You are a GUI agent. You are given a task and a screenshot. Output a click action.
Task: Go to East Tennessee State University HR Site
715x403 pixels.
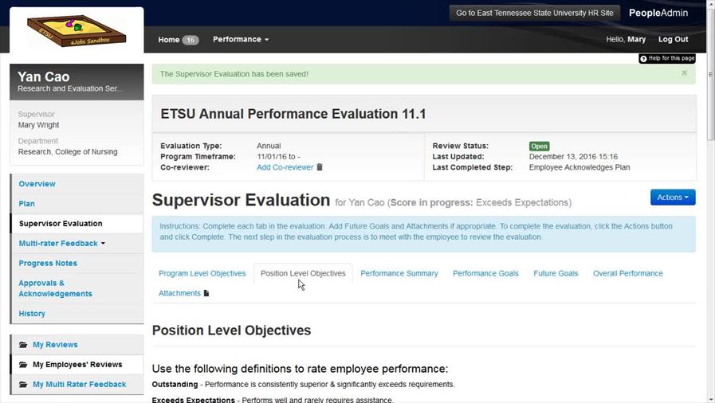[534, 14]
